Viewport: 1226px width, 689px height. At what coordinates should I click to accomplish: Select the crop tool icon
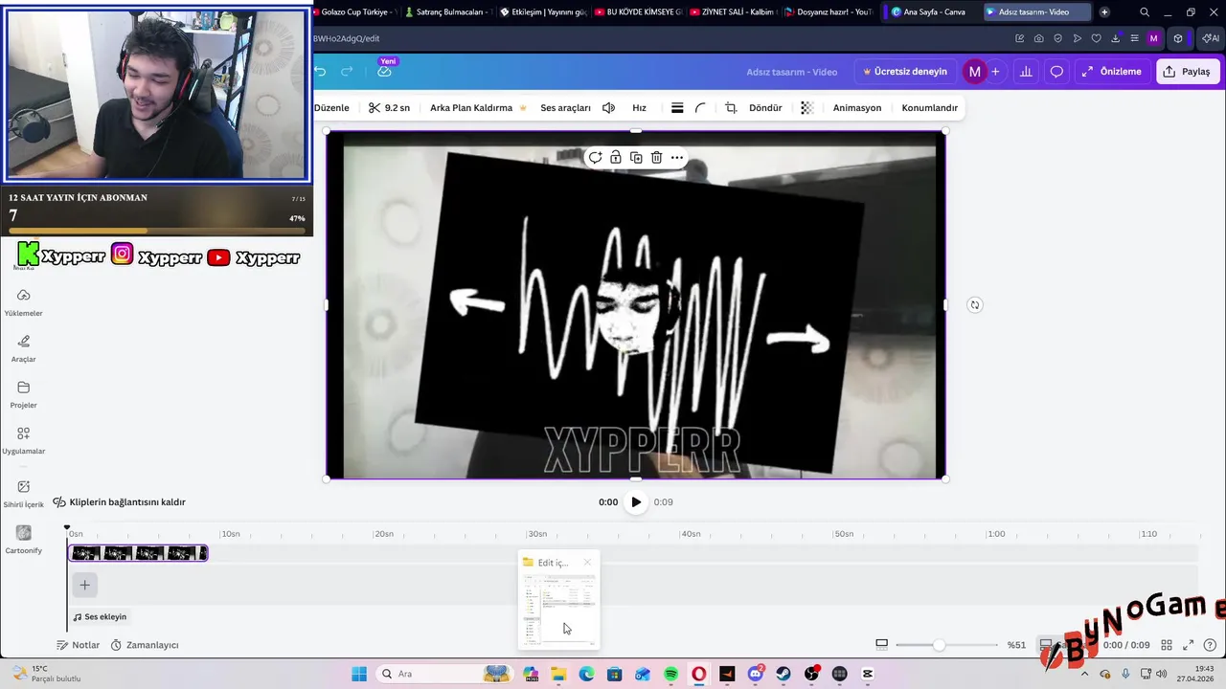point(731,108)
